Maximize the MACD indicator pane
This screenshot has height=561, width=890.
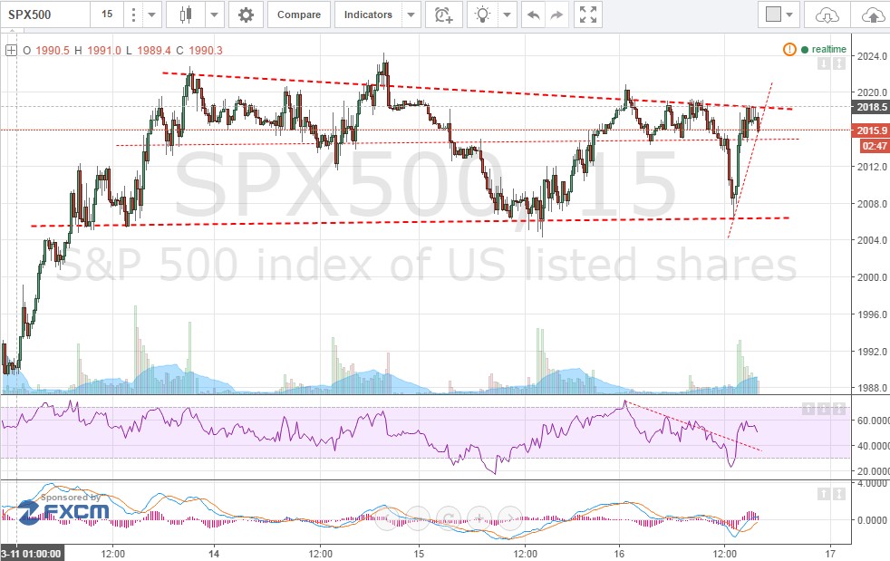(x=839, y=494)
